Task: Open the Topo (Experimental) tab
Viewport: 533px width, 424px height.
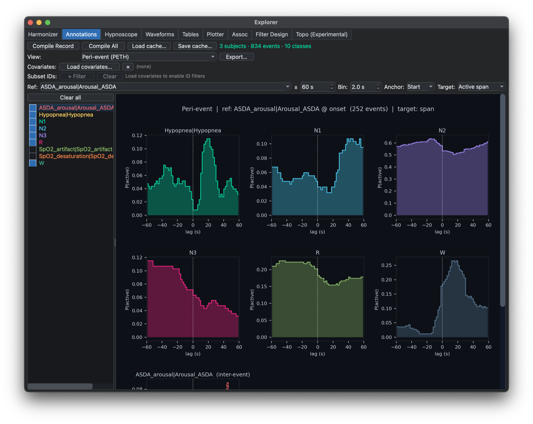Action: 322,34
